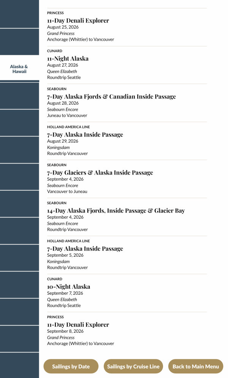Click the August 28, 2026 date text
This screenshot has height=378, width=228.
63,103
